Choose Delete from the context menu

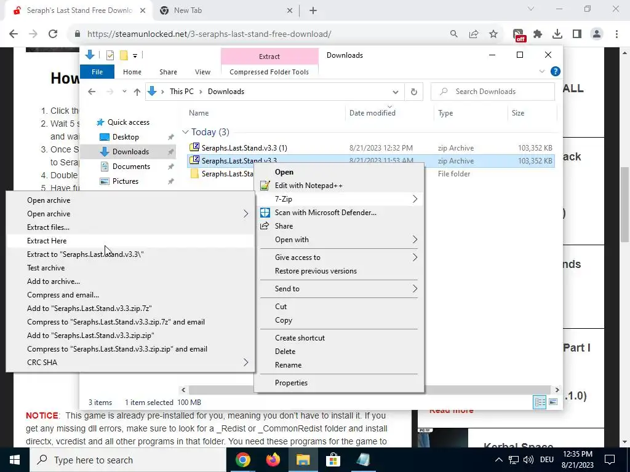tap(339, 352)
